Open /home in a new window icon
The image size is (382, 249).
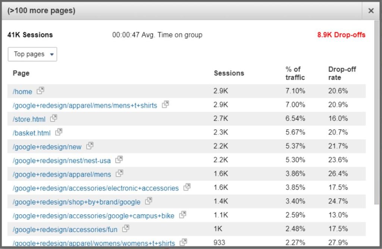pos(40,91)
